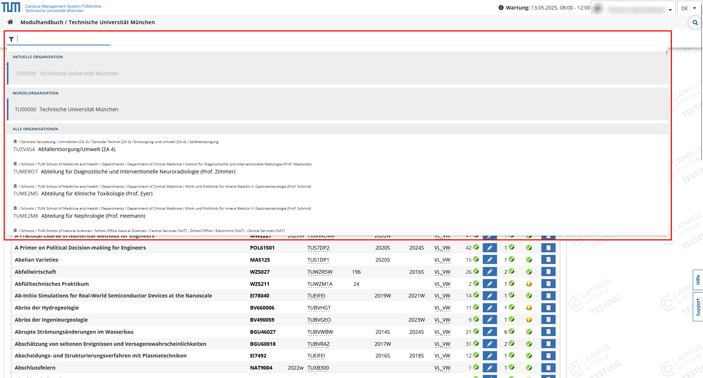Image resolution: width=703 pixels, height=378 pixels.
Task: Open search with the magnifier icon
Action: click(x=695, y=23)
